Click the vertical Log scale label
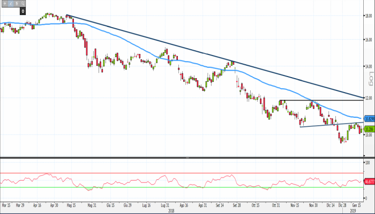Viewport: 375px width, 214px height. coord(370,80)
